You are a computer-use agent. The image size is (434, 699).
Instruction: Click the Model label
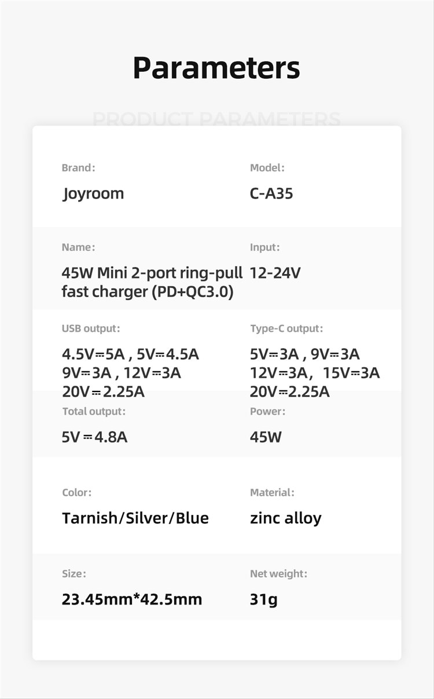[267, 168]
